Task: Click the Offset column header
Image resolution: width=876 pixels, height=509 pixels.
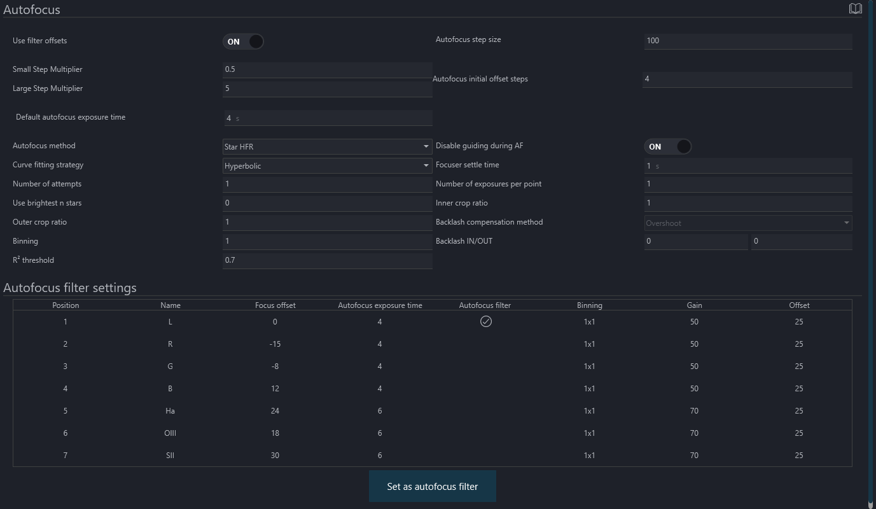Action: pos(799,305)
